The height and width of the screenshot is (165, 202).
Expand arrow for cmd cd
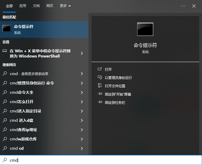click(x=82, y=148)
